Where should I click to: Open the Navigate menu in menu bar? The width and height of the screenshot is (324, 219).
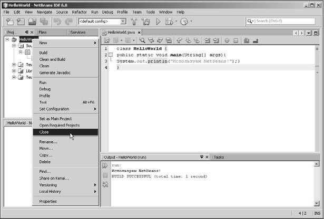tap(44, 12)
